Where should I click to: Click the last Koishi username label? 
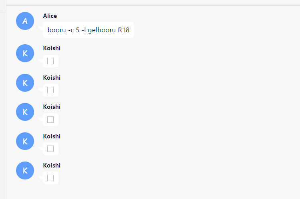52,166
